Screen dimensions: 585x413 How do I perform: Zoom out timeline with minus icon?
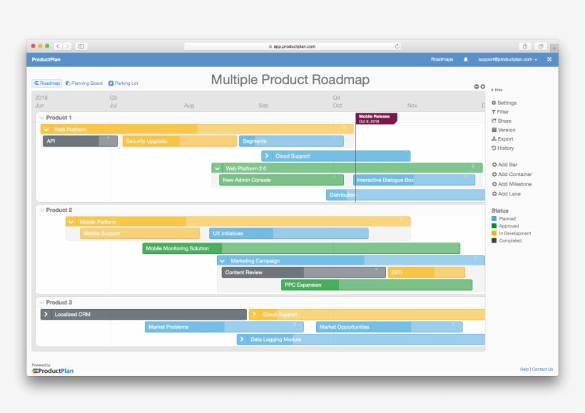click(x=477, y=87)
